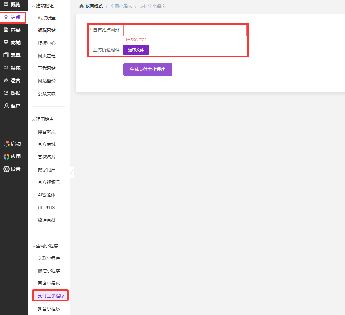Select the 运营 operations icon
The height and width of the screenshot is (315, 345).
6,80
